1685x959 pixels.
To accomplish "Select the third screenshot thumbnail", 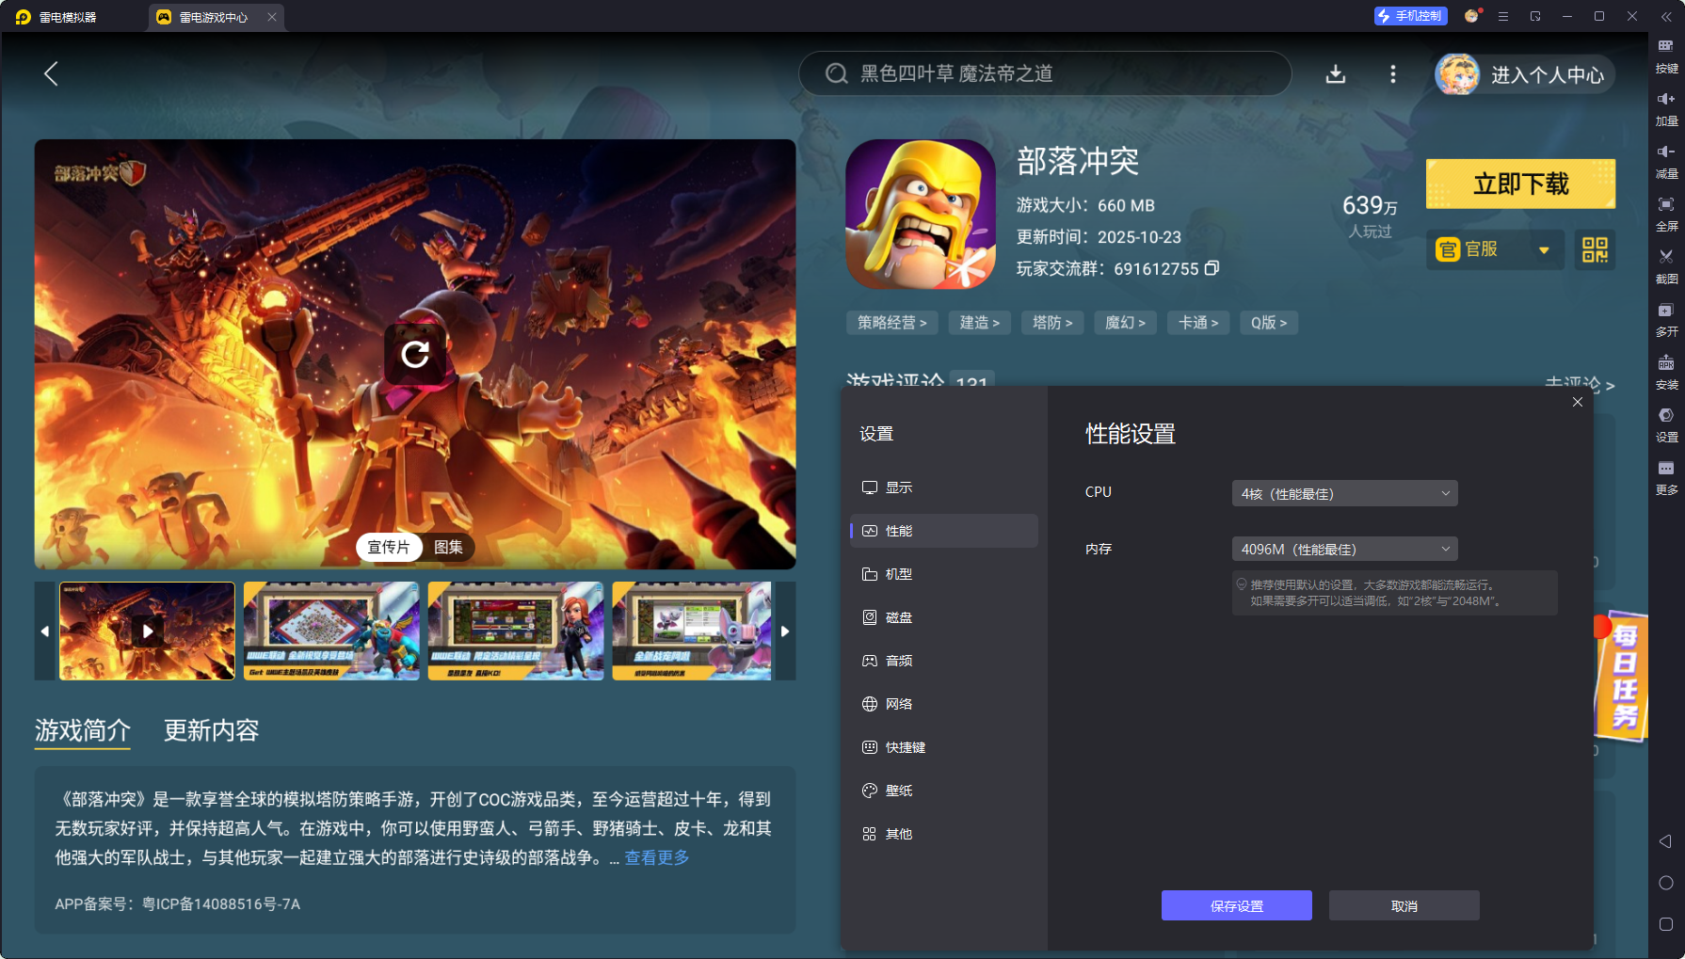I will coord(516,631).
